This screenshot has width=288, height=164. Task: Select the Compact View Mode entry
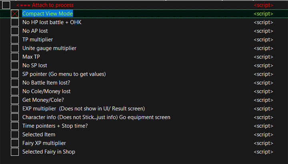(47, 14)
